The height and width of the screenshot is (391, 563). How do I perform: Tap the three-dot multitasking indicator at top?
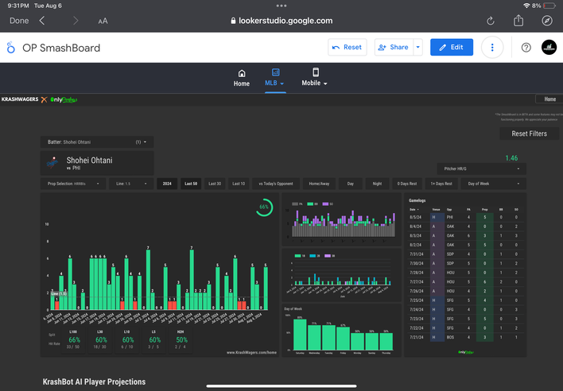tap(281, 6)
